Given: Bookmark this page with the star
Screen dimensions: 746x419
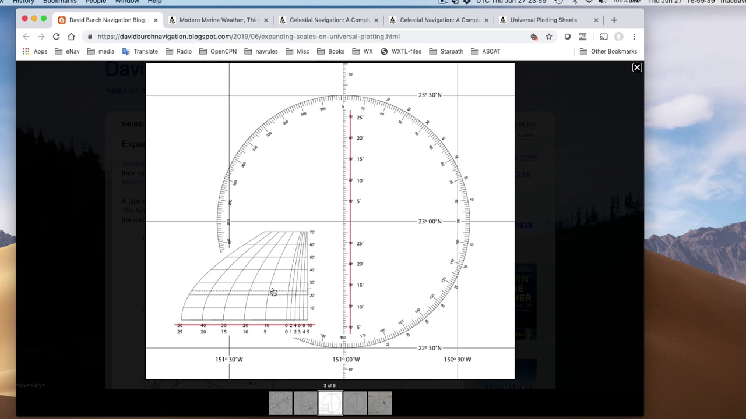Looking at the screenshot, I should pos(549,37).
